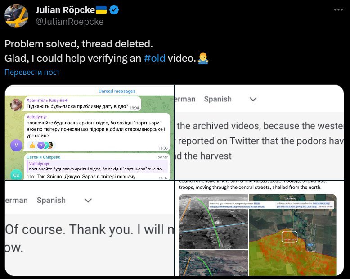Open Telegram chat screenshot image
Screen dimensions: 350x279
tap(89, 133)
